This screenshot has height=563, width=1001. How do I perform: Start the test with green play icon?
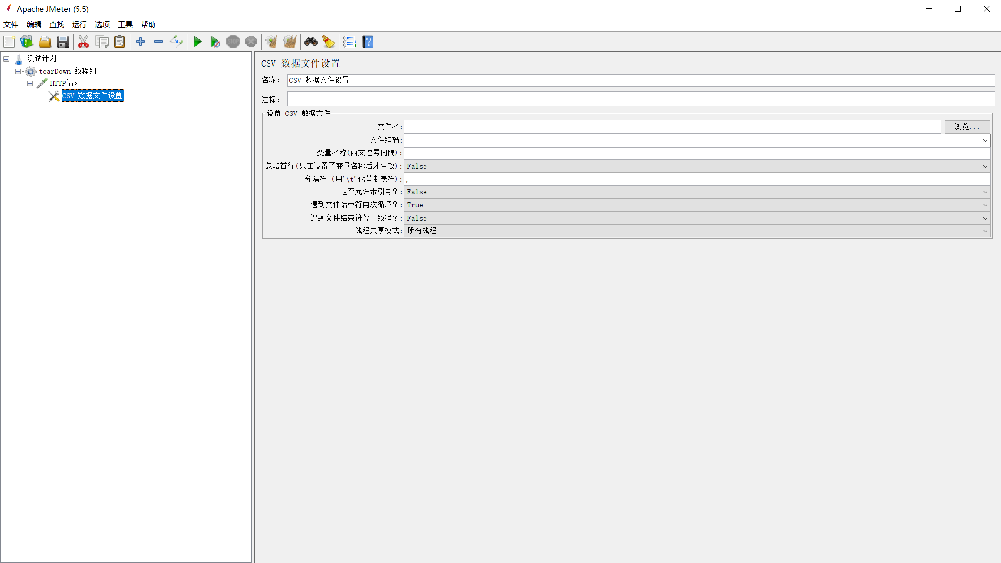[x=197, y=42]
